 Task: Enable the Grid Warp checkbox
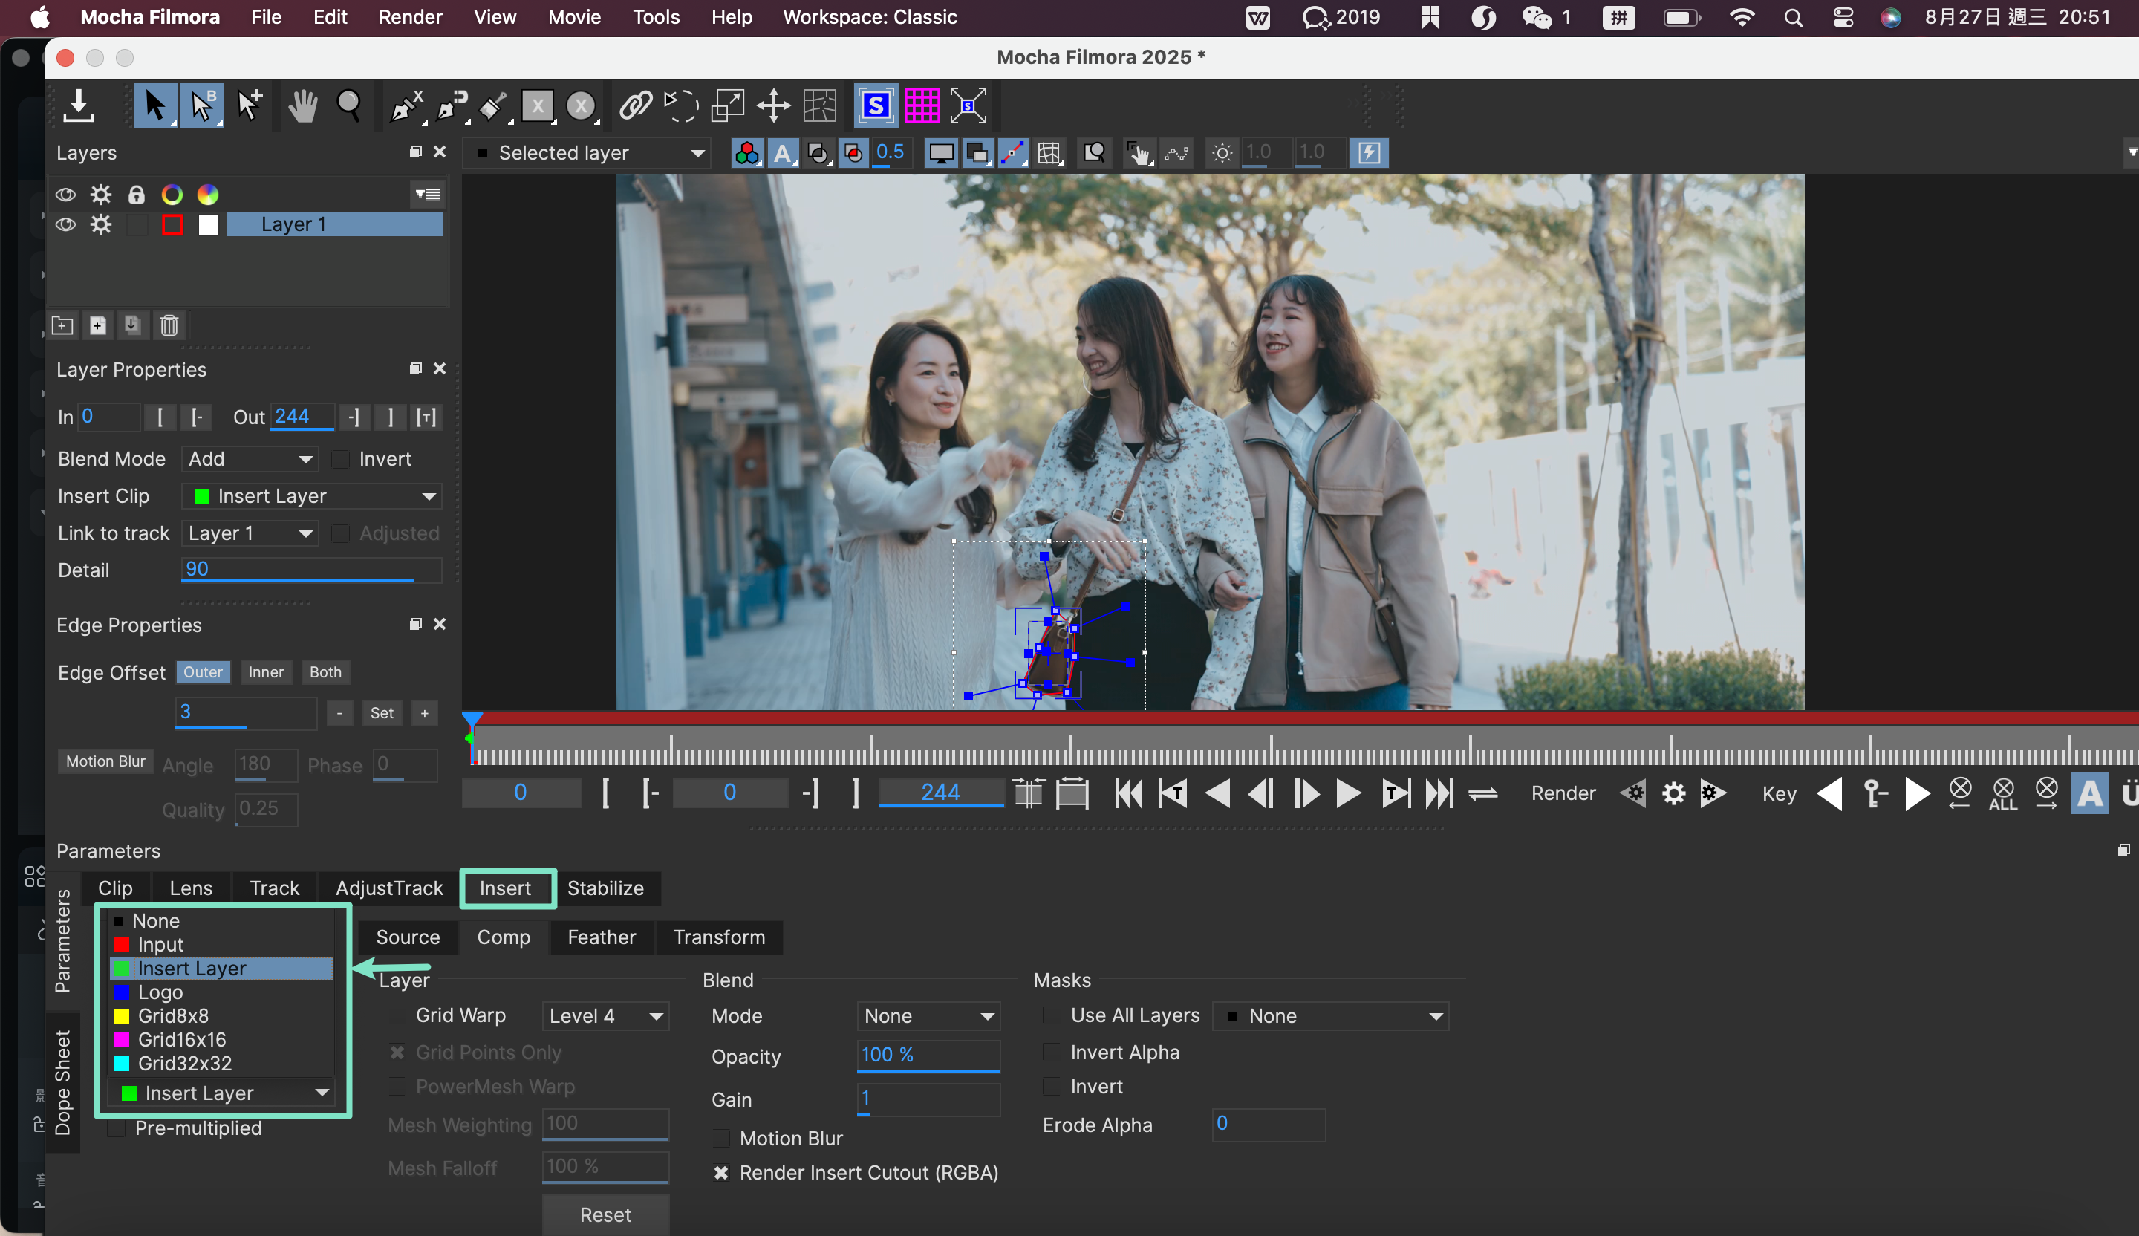pos(397,1015)
